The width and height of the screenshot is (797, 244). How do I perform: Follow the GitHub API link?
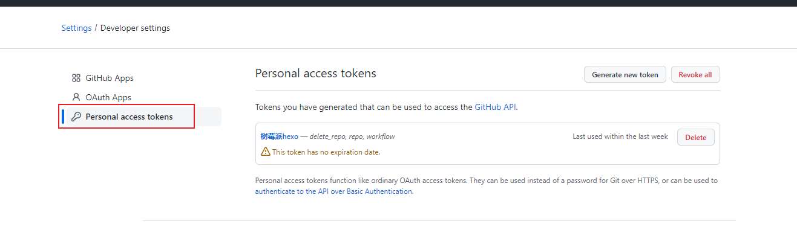click(495, 107)
